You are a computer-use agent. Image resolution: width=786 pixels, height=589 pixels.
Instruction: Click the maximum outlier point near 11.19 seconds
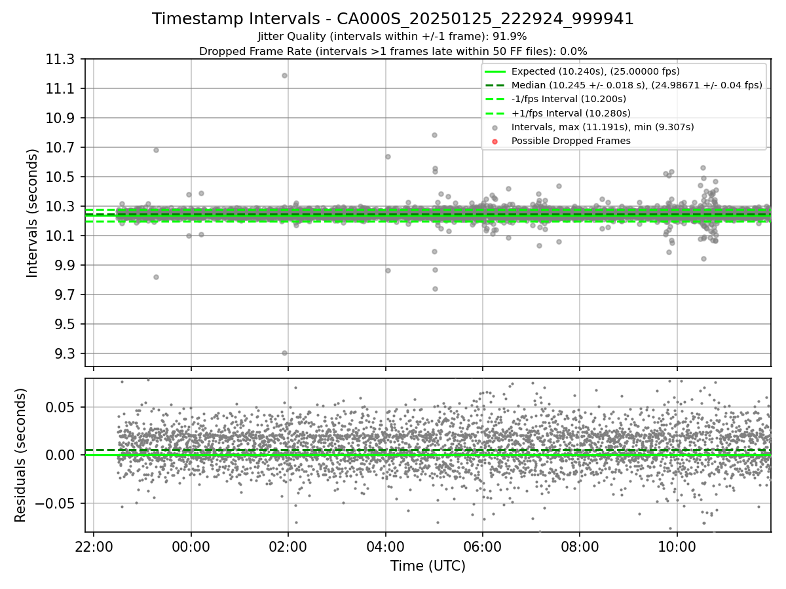pos(284,75)
